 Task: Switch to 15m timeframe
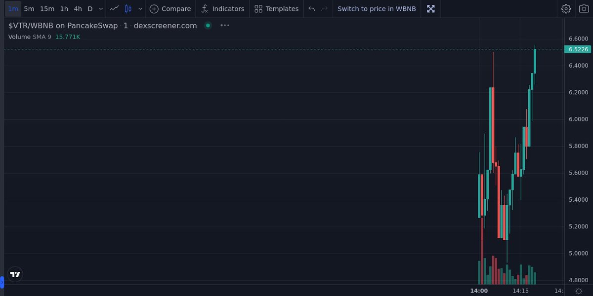(47, 8)
